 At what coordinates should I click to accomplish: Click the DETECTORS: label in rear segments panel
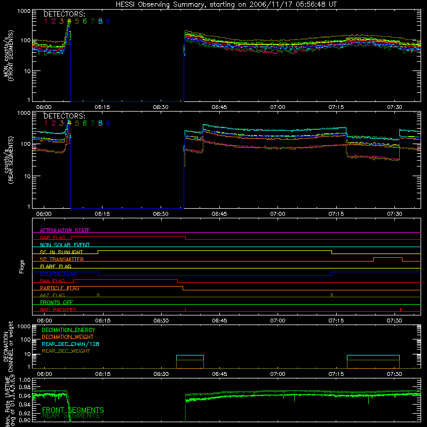coord(64,116)
